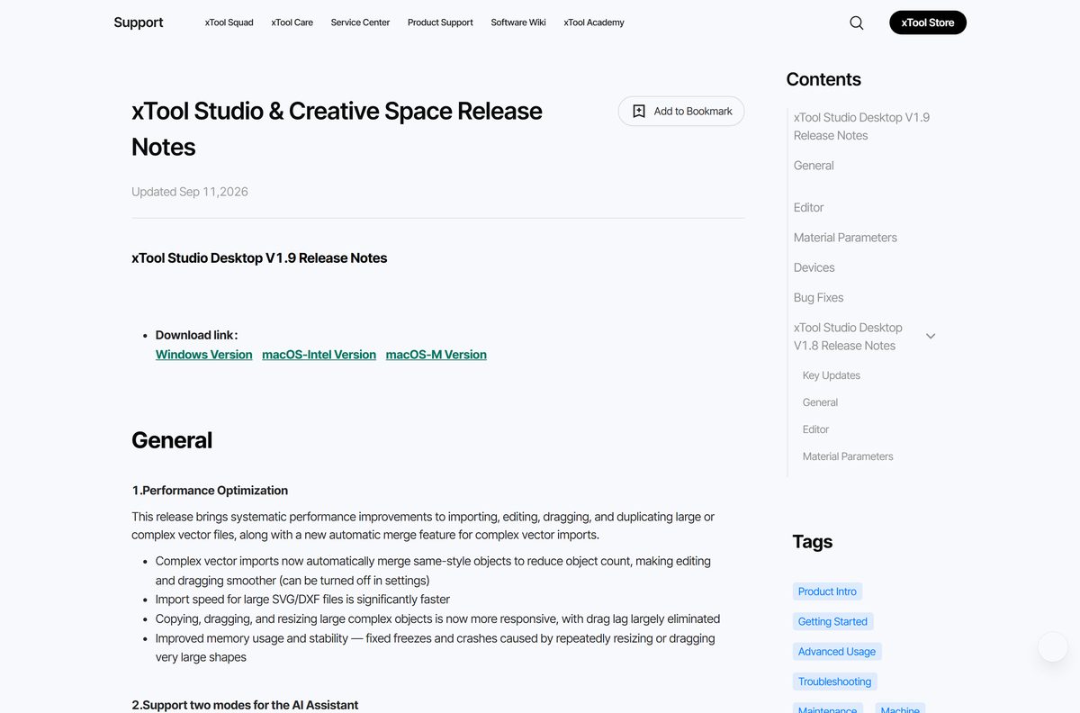This screenshot has width=1080, height=713.
Task: Jump to first General entry in Contents
Action: tap(814, 166)
